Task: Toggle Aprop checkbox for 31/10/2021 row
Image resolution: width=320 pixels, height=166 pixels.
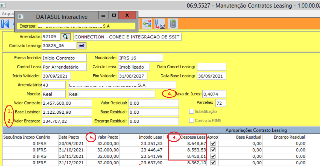Action: (x=213, y=150)
